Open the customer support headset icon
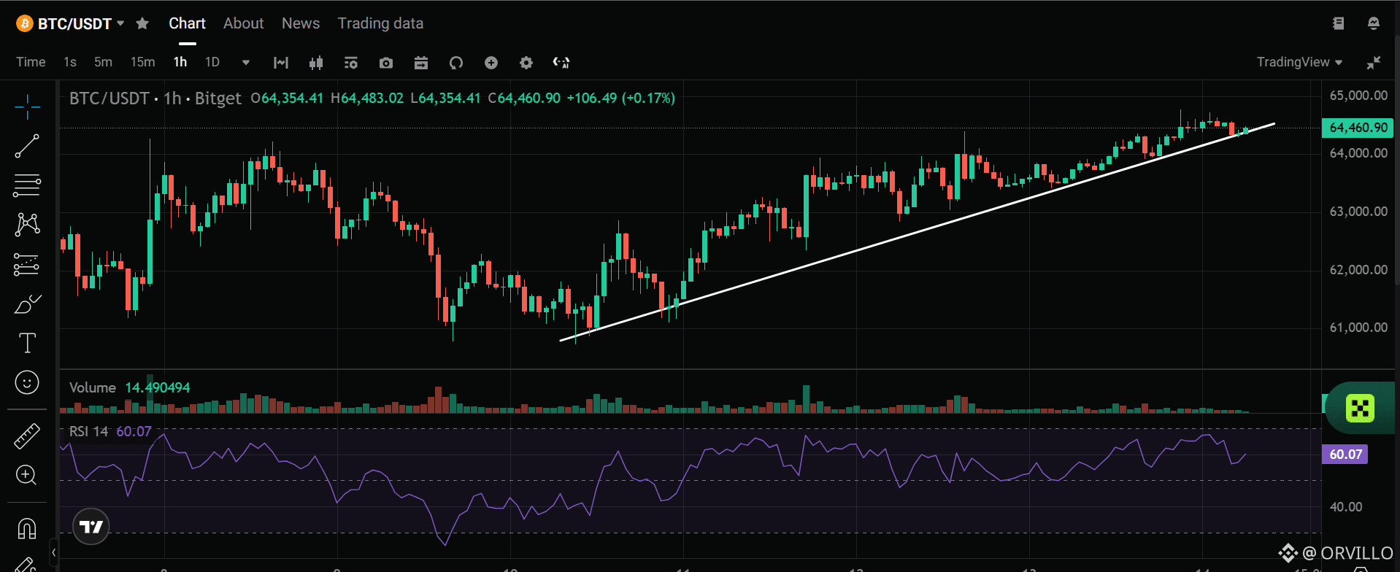The width and height of the screenshot is (1400, 572). (x=1374, y=23)
